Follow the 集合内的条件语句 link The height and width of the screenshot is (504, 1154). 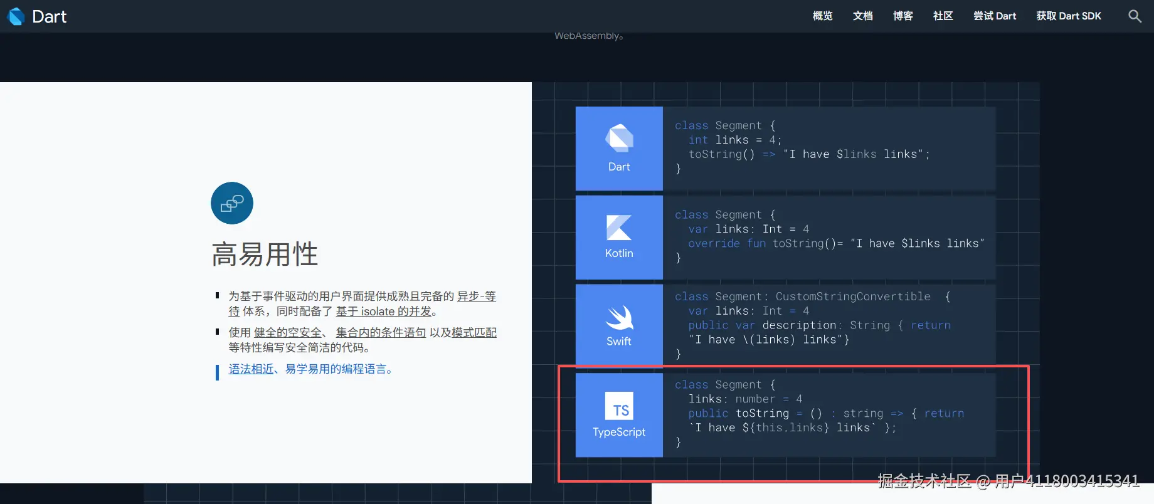[381, 333]
